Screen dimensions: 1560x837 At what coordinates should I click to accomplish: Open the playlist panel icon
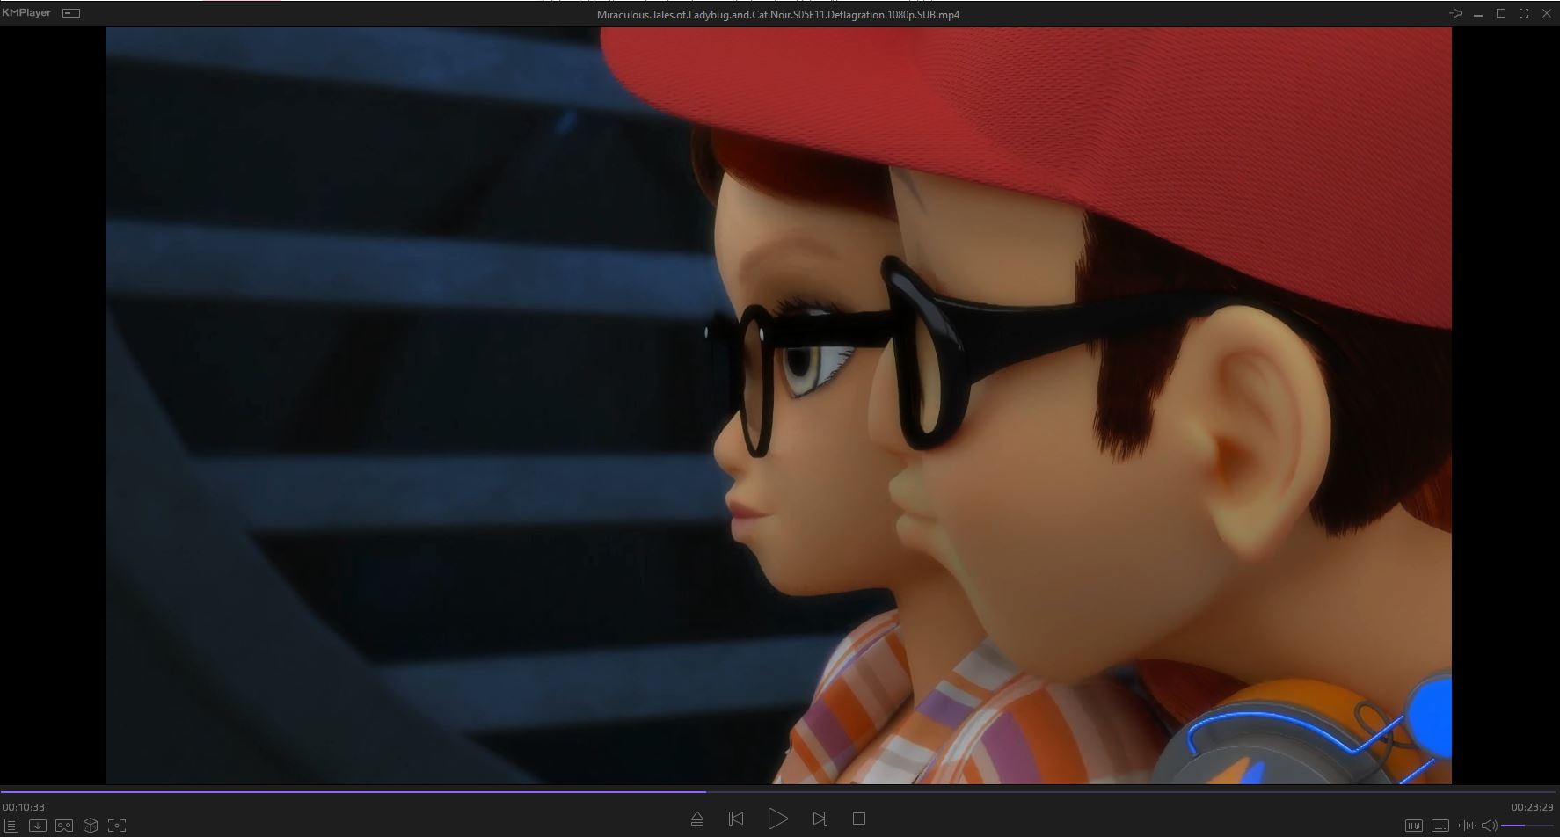[x=11, y=826]
